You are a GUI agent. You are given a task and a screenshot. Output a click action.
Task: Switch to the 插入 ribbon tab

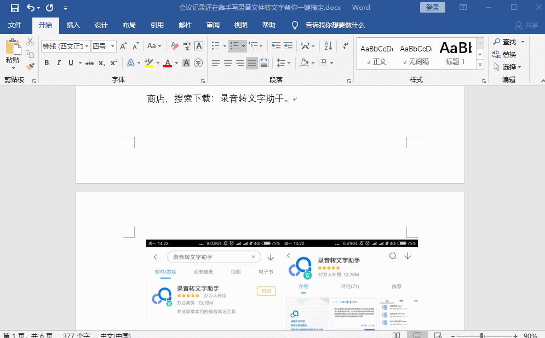tap(74, 25)
